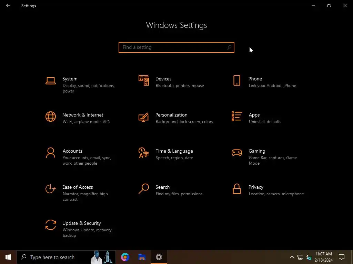Click the Apps list icon
The height and width of the screenshot is (264, 353).
236,116
